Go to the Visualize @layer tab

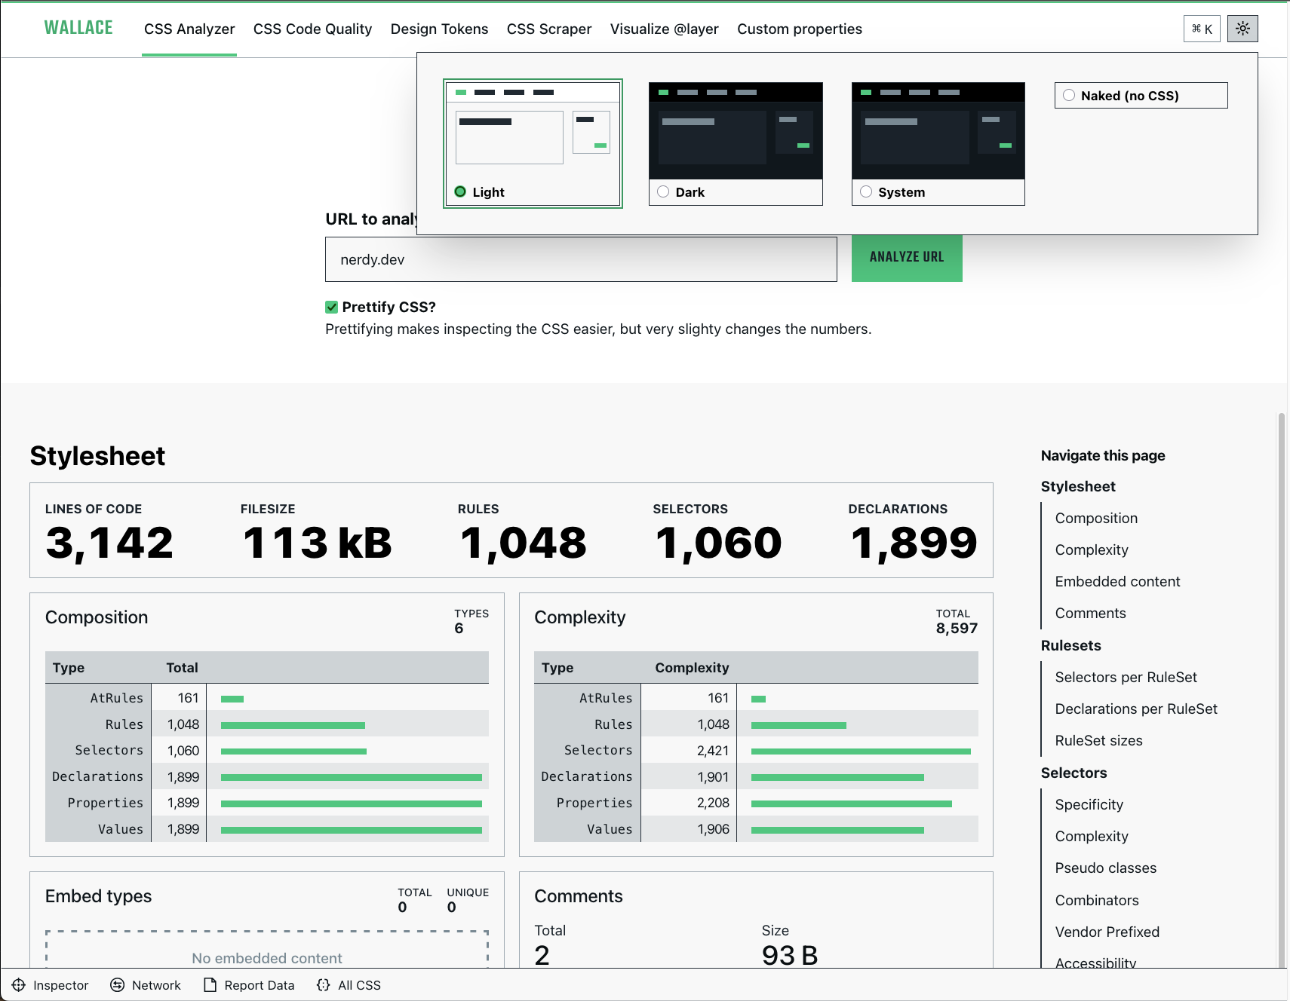coord(664,29)
